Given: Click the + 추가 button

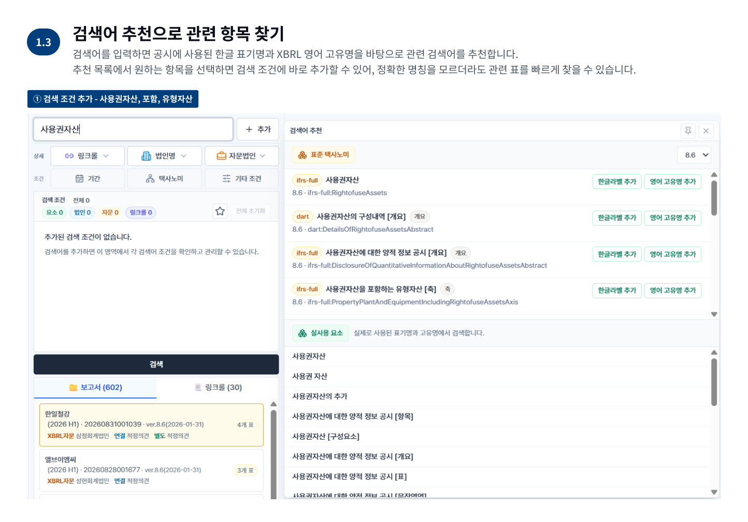Looking at the screenshot, I should pyautogui.click(x=258, y=129).
